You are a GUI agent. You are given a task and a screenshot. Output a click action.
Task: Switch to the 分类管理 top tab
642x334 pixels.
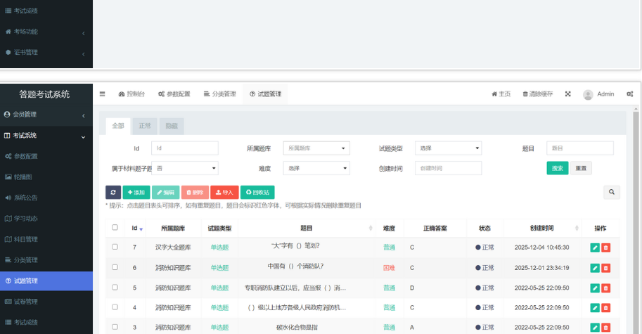[x=220, y=94]
